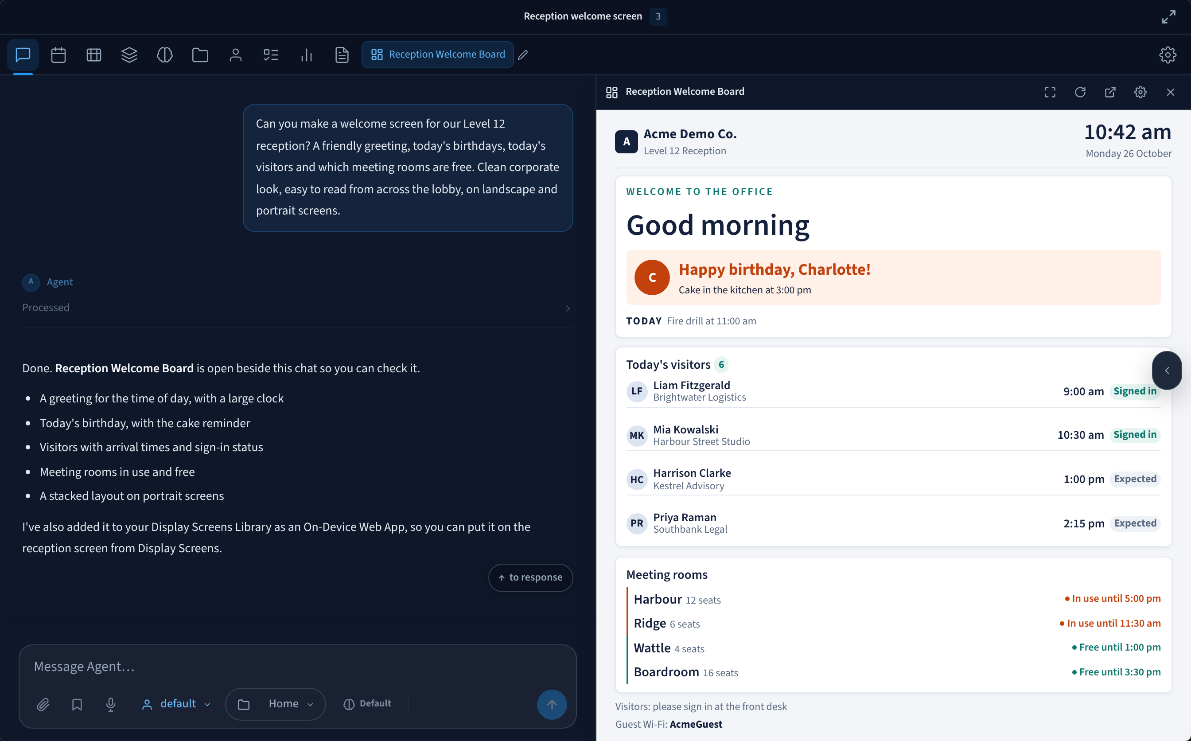
Task: Open the Home folder dropdown
Action: point(275,704)
